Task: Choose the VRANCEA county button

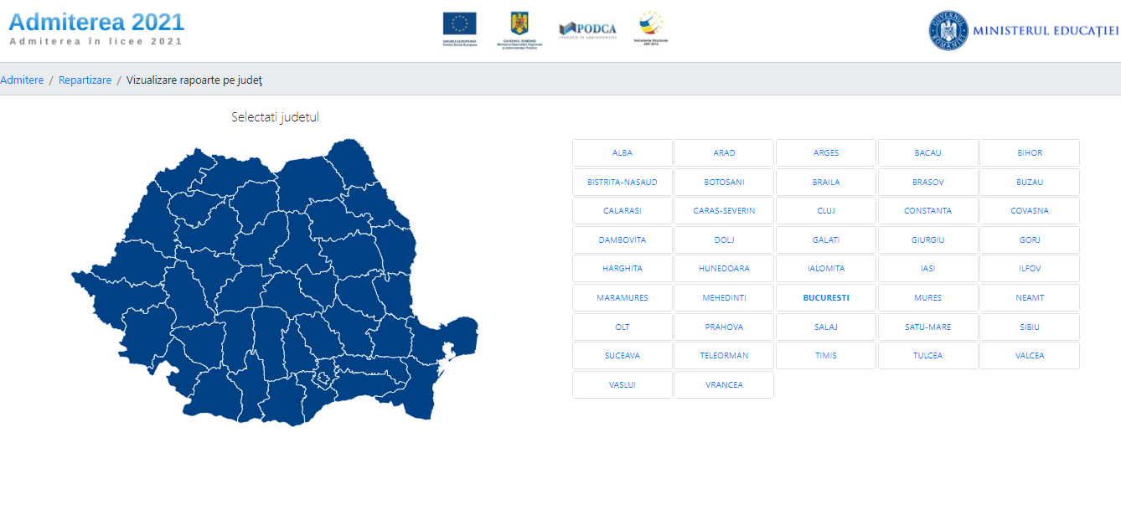Action: tap(724, 385)
